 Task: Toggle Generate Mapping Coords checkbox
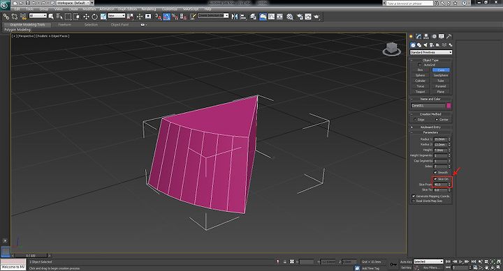(414, 196)
